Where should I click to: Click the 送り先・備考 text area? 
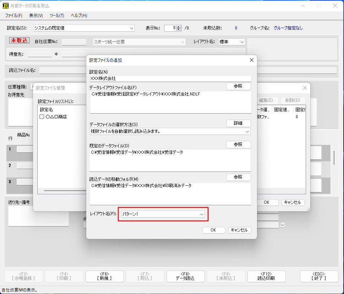[x=39, y=216]
